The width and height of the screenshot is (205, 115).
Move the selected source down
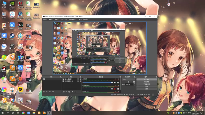pos(75,92)
